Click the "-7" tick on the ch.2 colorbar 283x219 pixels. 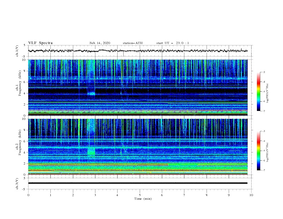click(x=264, y=170)
